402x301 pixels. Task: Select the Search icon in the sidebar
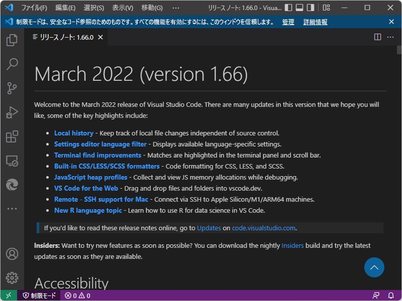point(11,64)
